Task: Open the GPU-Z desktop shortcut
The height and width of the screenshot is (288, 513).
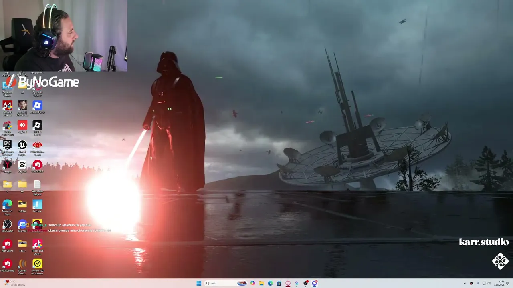Action: [7, 128]
